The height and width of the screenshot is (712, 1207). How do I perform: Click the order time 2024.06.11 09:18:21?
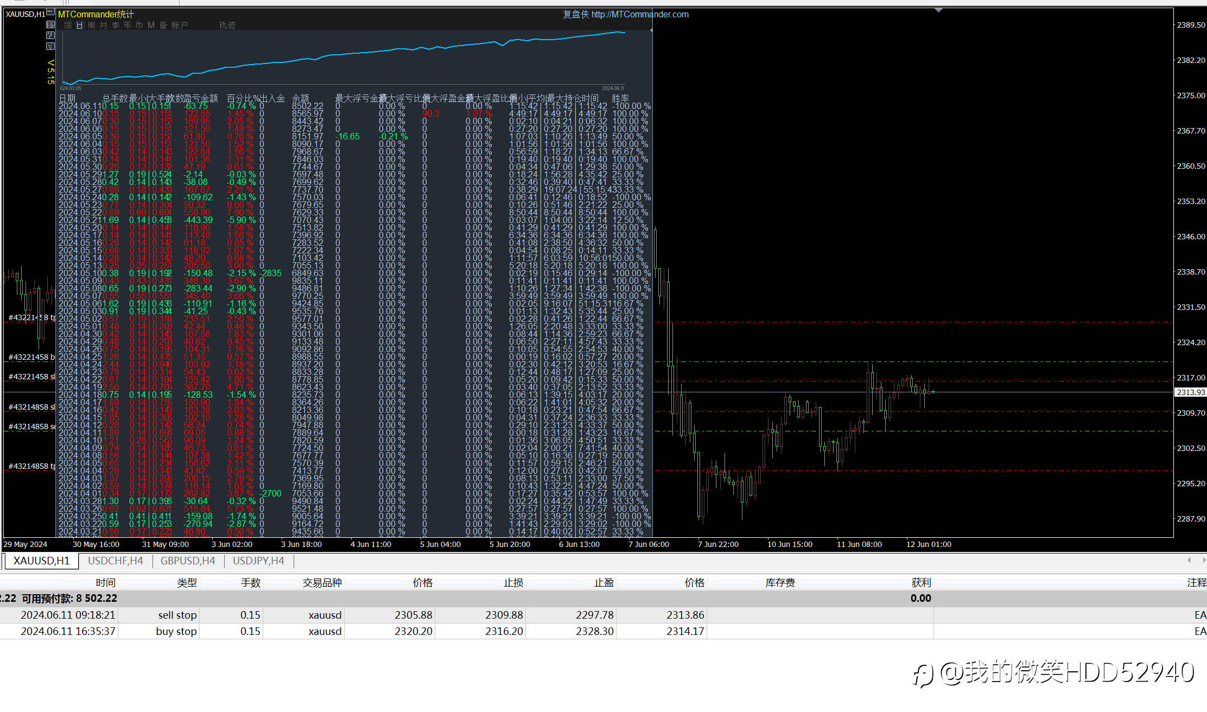point(68,615)
